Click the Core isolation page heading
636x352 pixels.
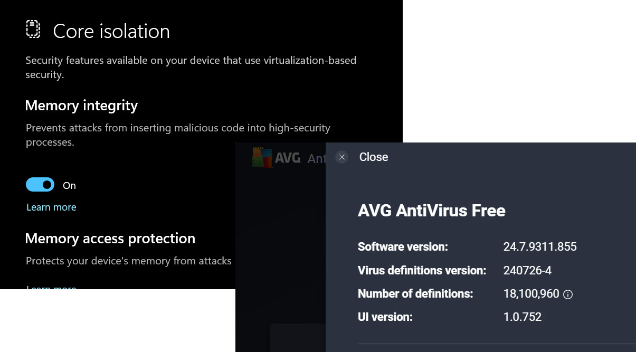(x=111, y=32)
